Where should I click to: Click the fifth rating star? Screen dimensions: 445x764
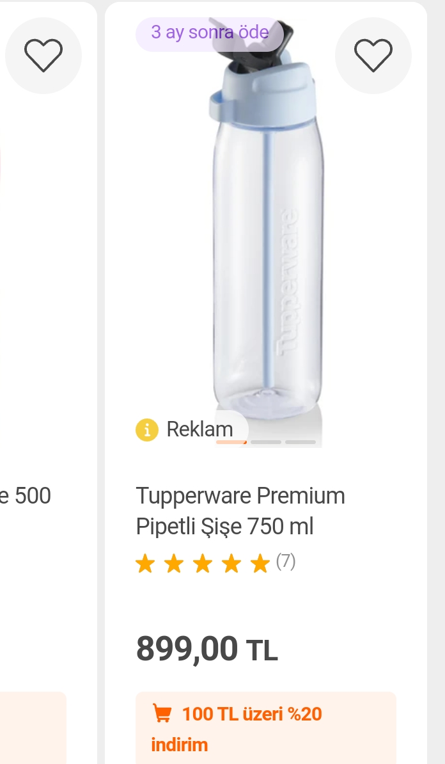[x=260, y=564]
